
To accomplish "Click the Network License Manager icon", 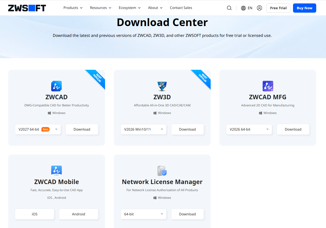I will pyautogui.click(x=162, y=171).
